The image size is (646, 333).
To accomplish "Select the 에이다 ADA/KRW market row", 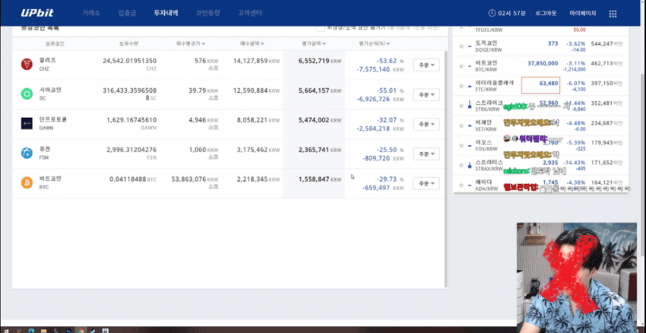I will pos(540,185).
